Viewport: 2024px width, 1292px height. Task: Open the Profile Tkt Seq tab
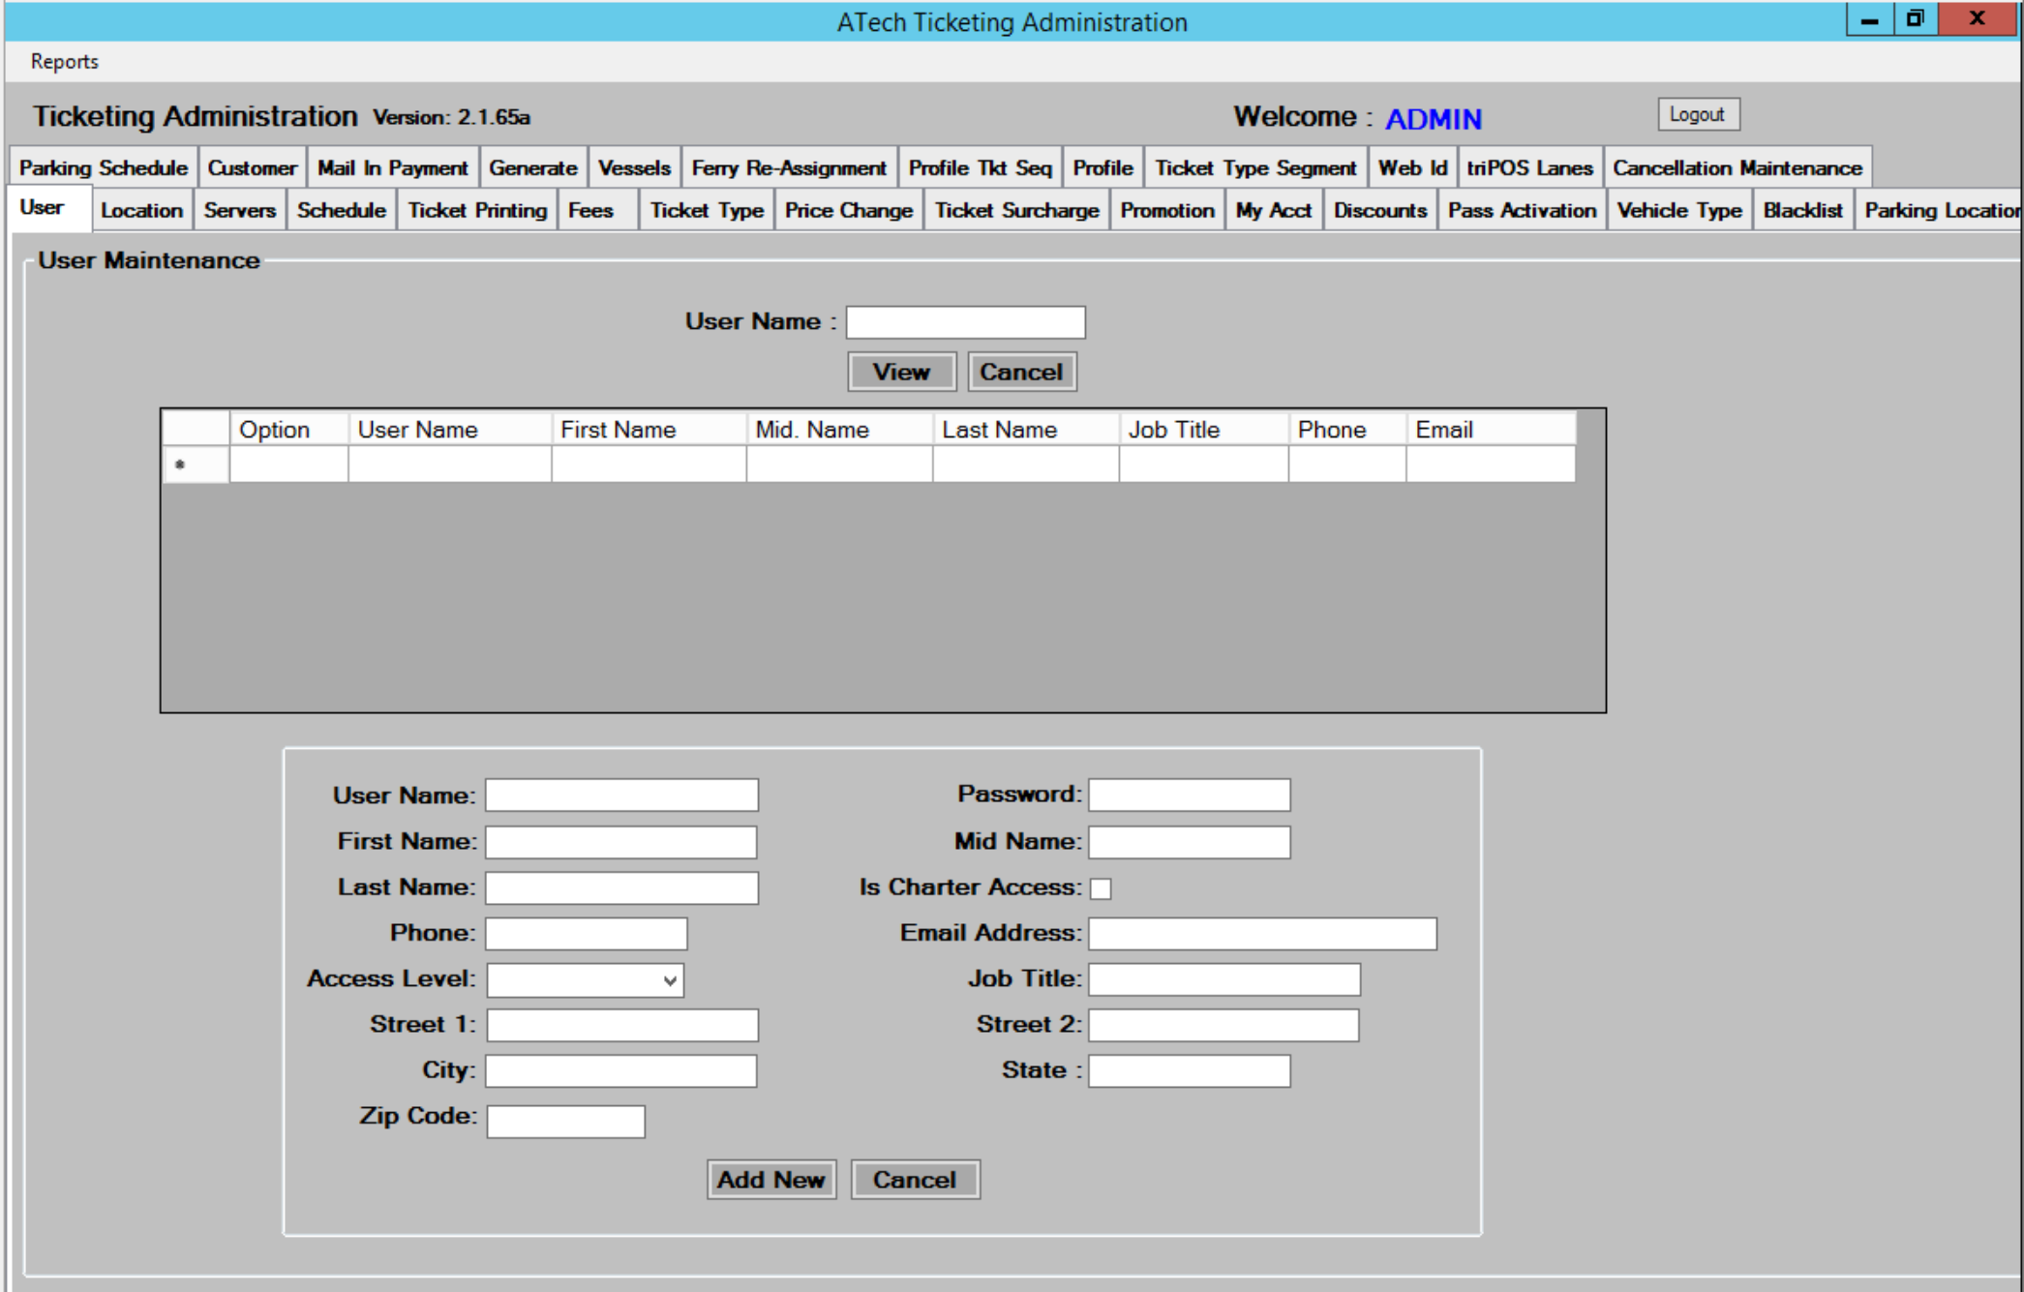(980, 167)
